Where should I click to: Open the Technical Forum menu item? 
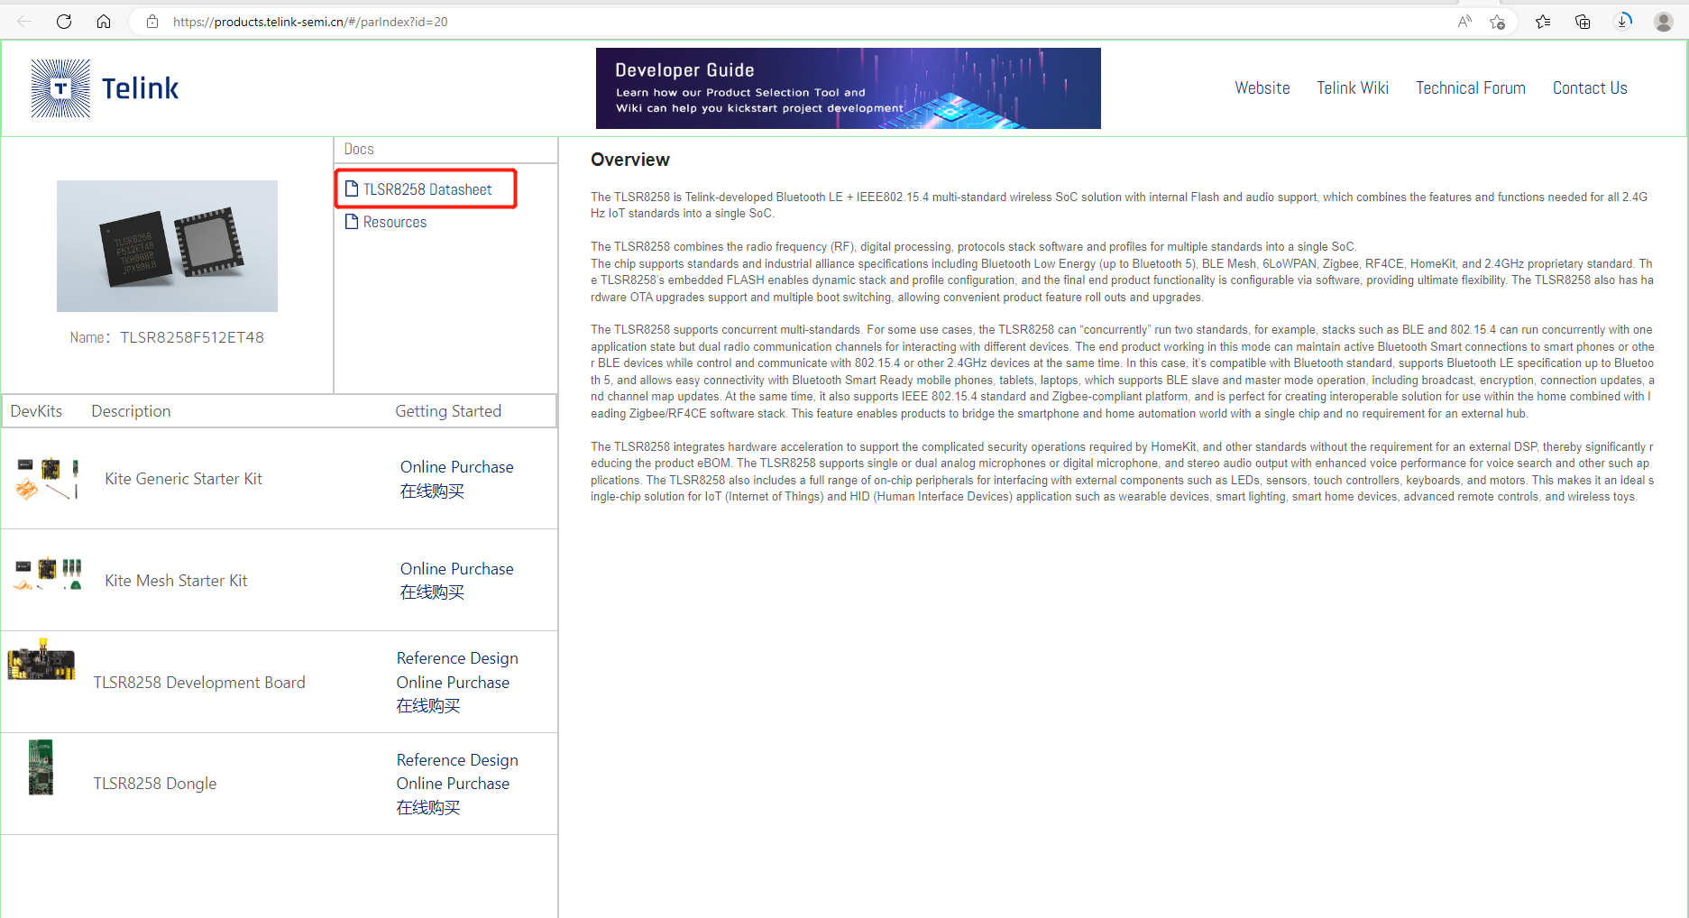coord(1470,87)
